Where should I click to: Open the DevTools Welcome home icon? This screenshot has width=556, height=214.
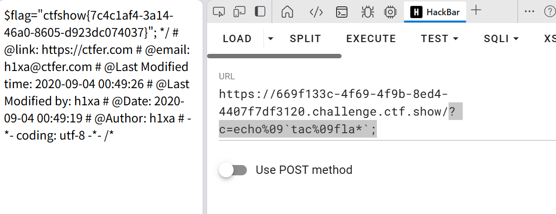(288, 12)
